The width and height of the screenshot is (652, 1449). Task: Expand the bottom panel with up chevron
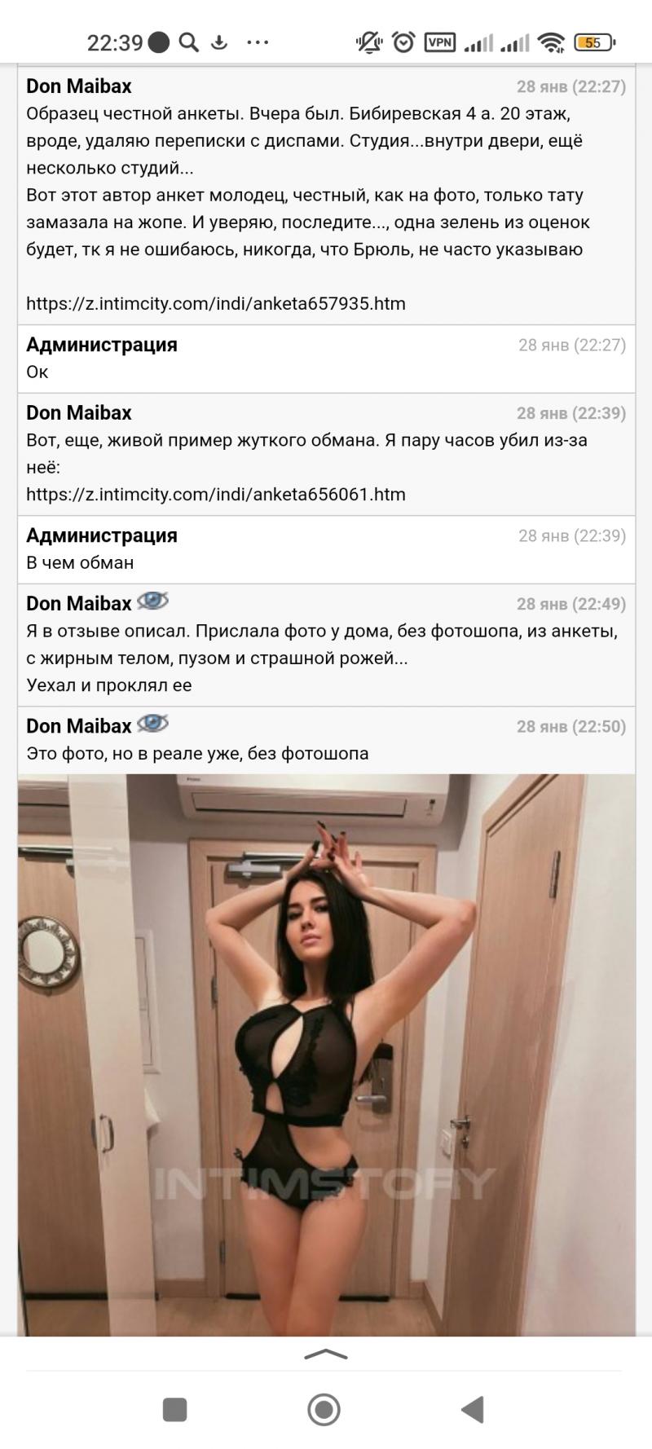point(326,1354)
